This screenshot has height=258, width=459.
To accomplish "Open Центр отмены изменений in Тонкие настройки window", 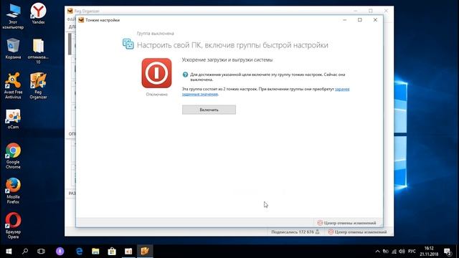I will coord(346,223).
